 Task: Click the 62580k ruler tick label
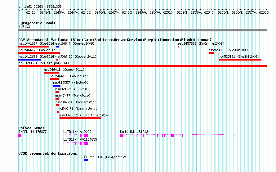click(265, 13)
